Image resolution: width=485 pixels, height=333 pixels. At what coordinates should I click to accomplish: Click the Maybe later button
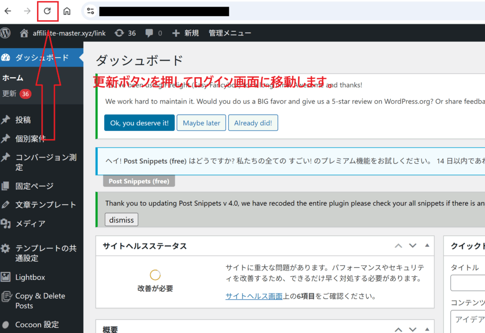tap(201, 123)
